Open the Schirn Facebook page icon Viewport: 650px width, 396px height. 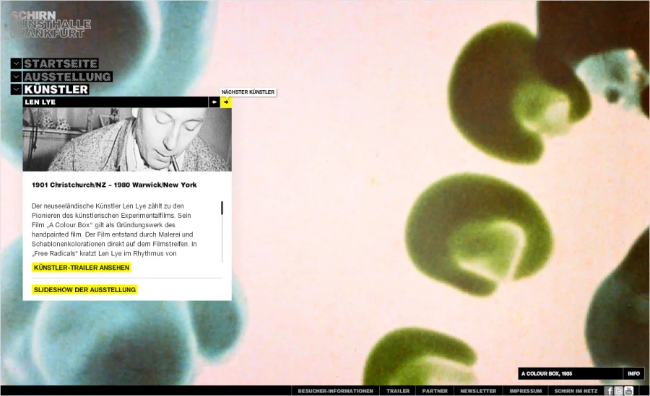click(610, 391)
